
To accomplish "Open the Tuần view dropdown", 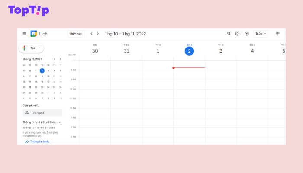I will click(261, 34).
